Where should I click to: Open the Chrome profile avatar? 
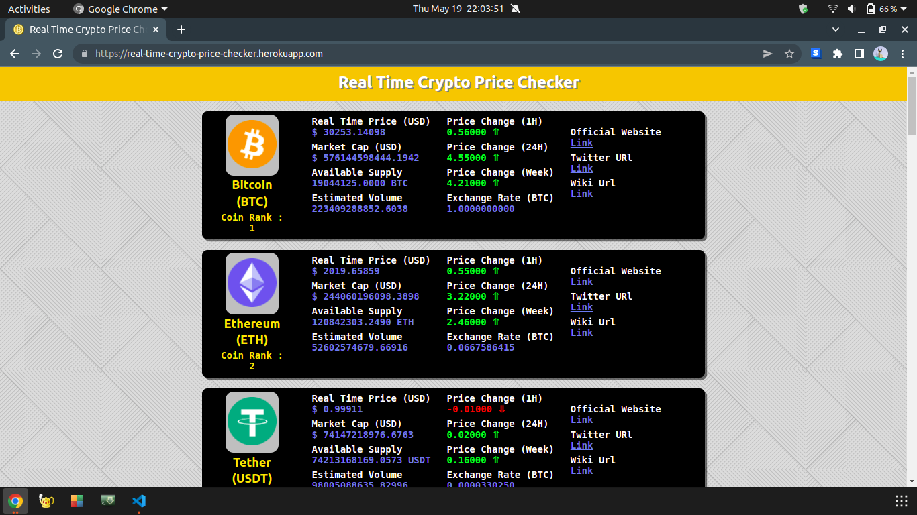tap(881, 54)
